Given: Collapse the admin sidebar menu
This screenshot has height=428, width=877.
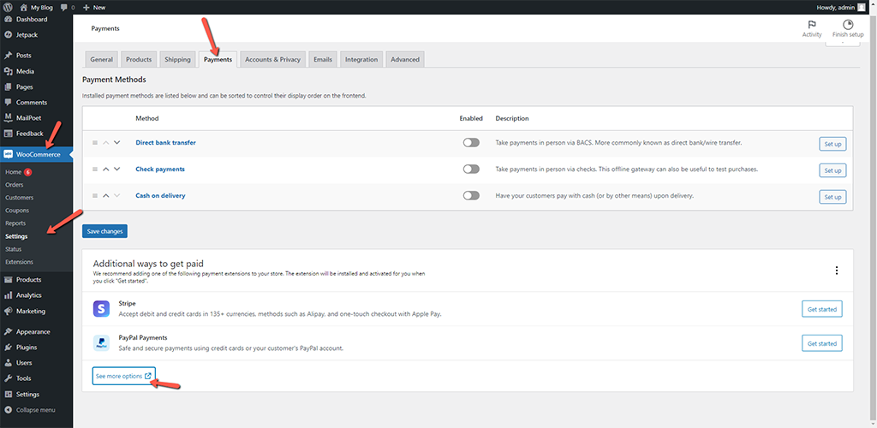Looking at the screenshot, I should click(36, 409).
